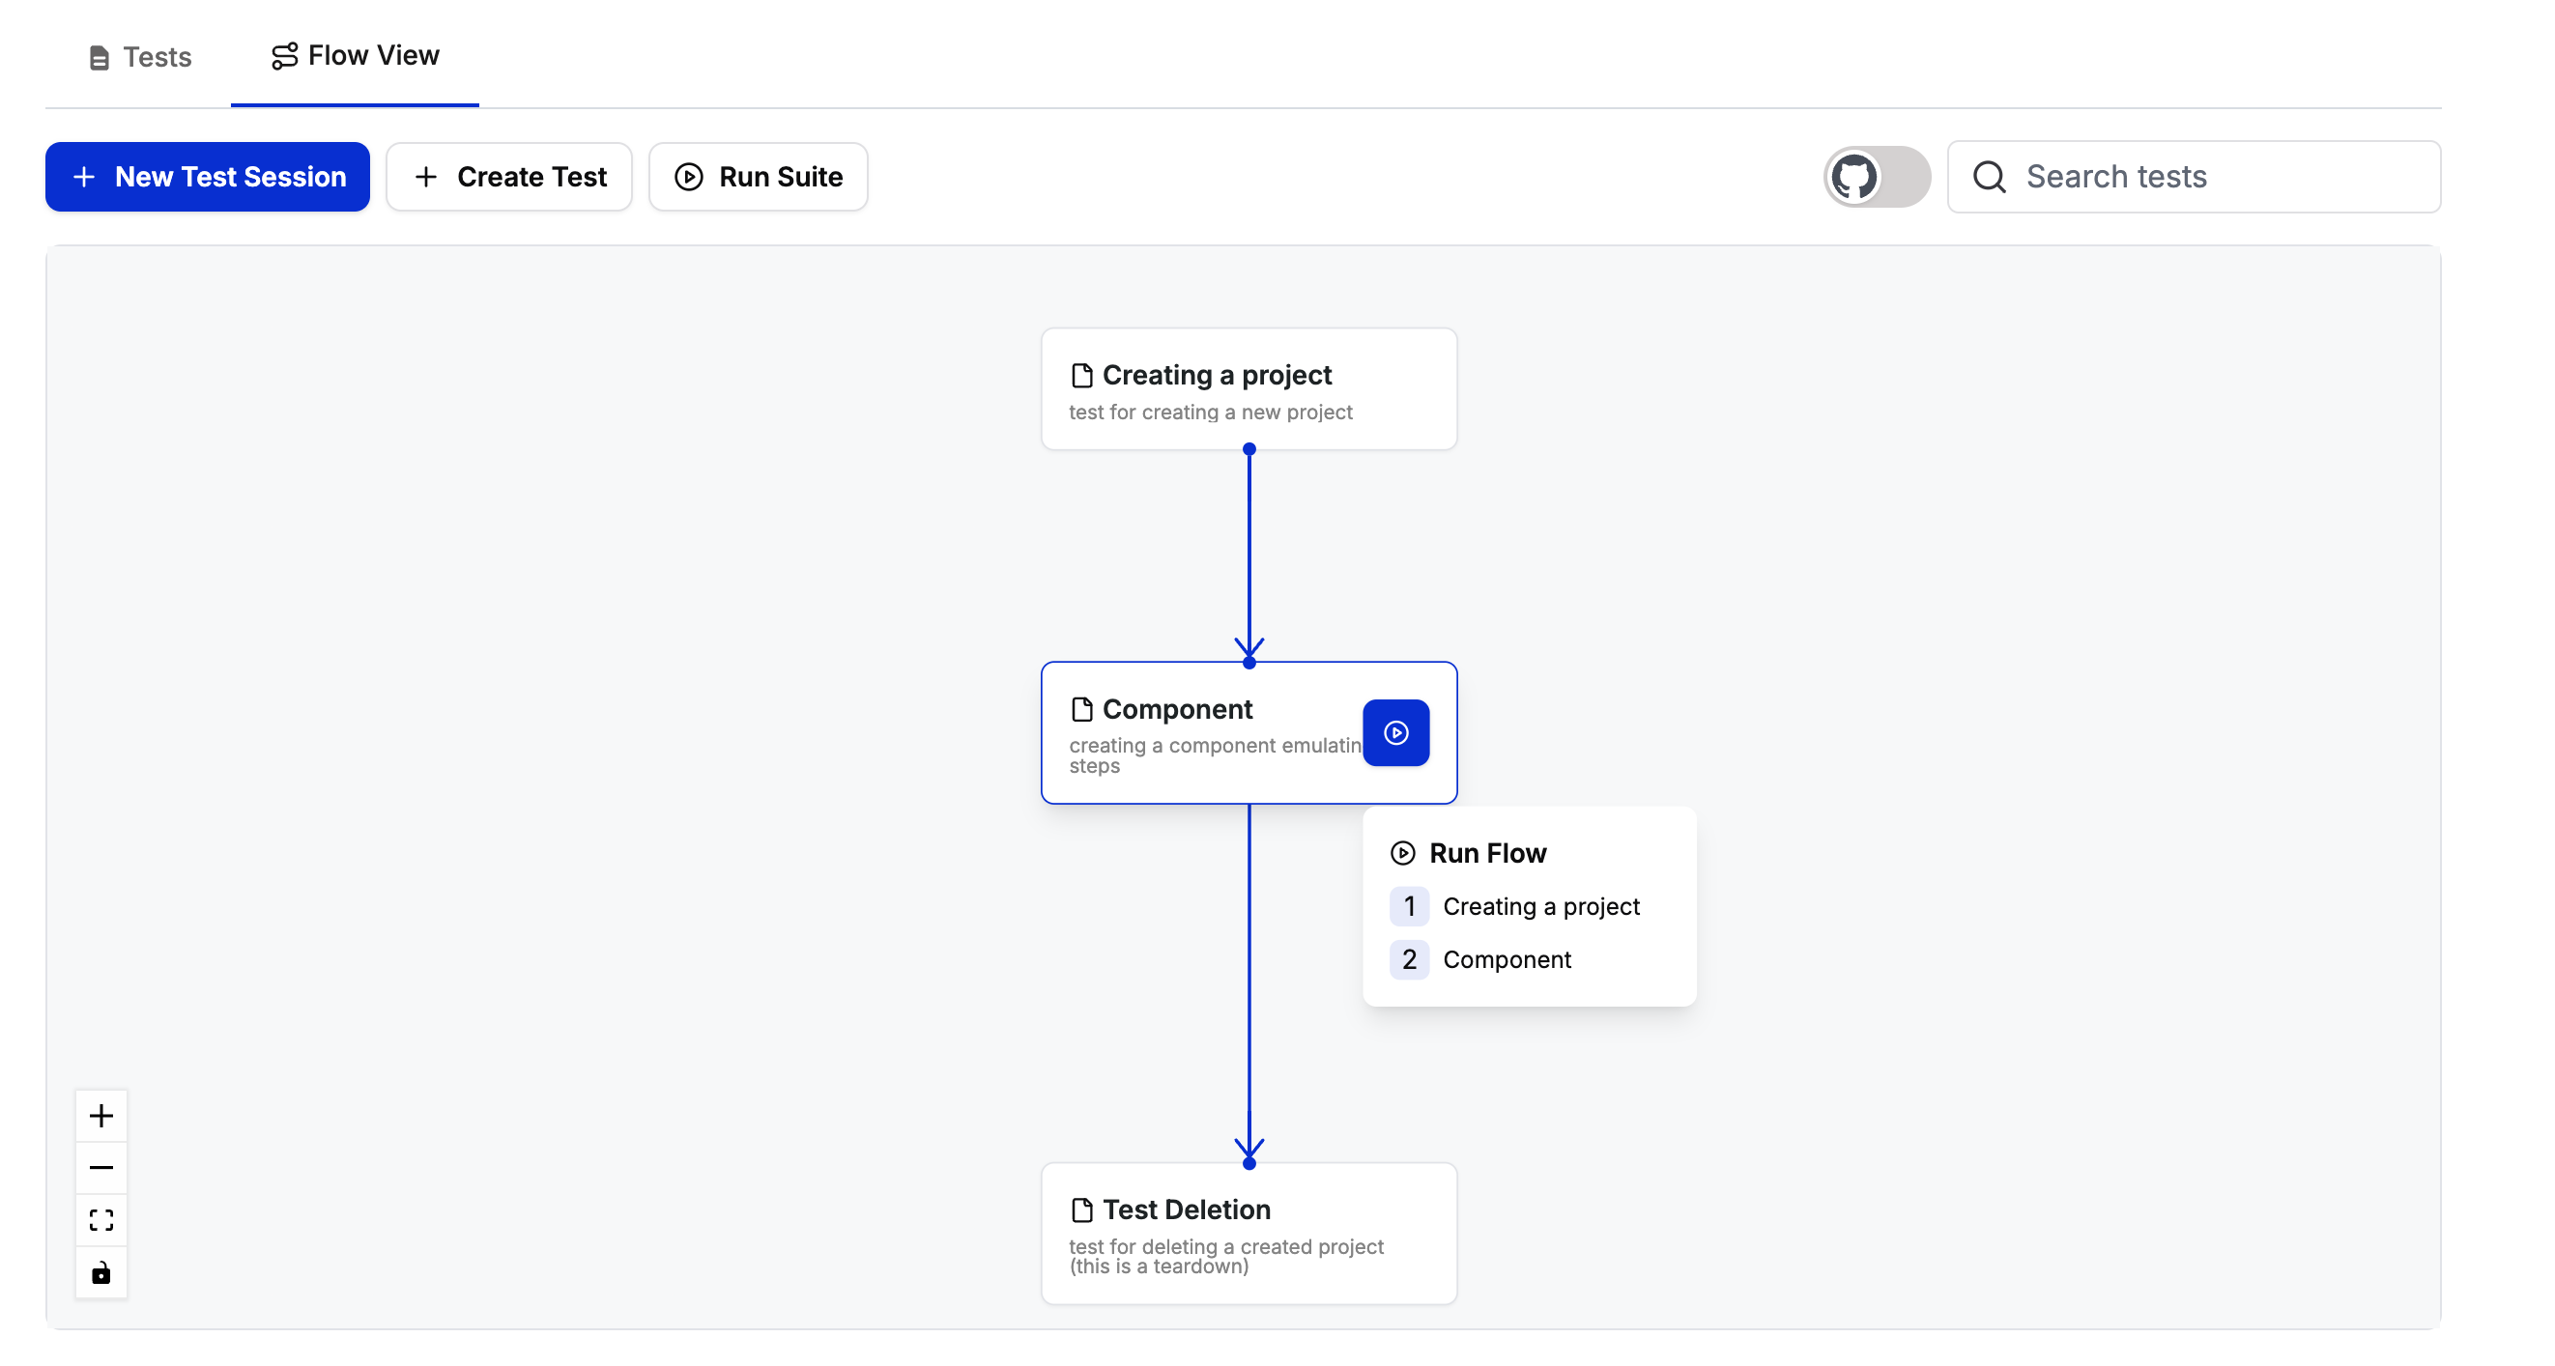Click the fit view icon
2555x1366 pixels.
click(101, 1219)
